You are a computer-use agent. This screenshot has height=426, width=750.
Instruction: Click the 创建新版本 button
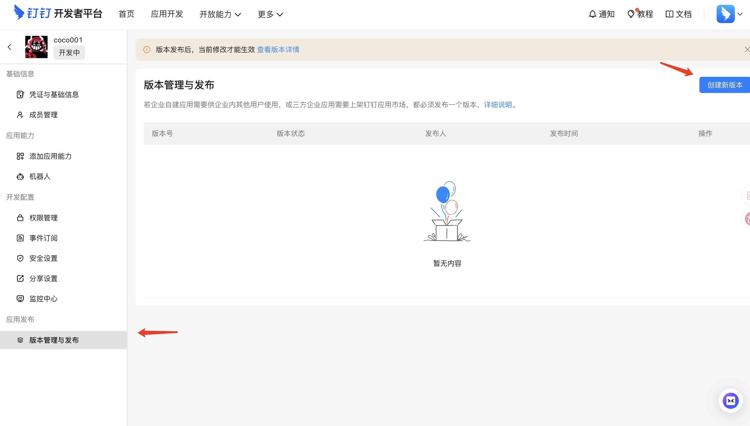click(x=724, y=85)
